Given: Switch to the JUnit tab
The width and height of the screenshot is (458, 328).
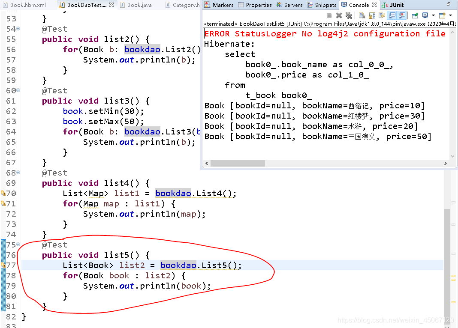Looking at the screenshot, I should pos(393,5).
